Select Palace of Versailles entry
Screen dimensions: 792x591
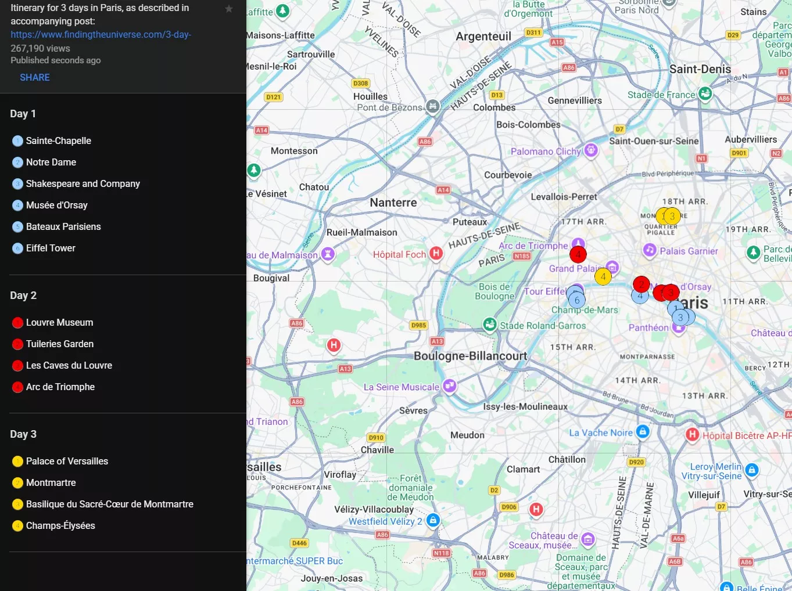(x=67, y=461)
